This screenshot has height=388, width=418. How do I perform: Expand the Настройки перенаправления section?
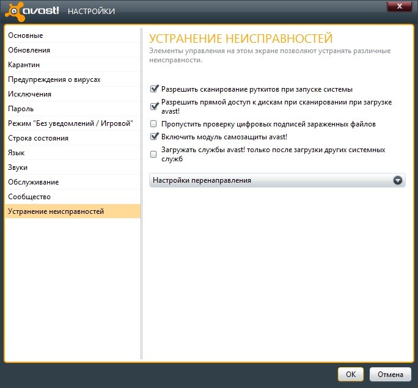click(277, 180)
